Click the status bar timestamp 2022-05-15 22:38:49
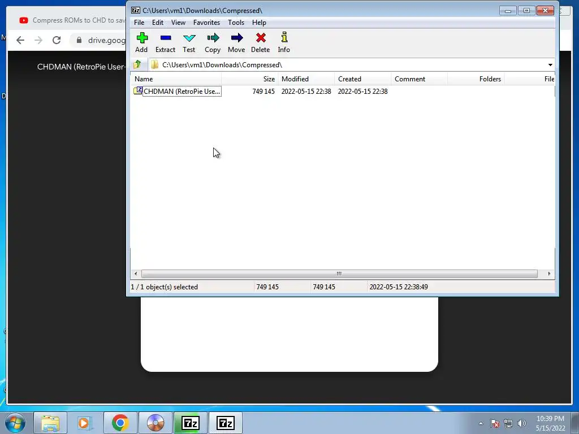Image resolution: width=579 pixels, height=434 pixels. 399,287
